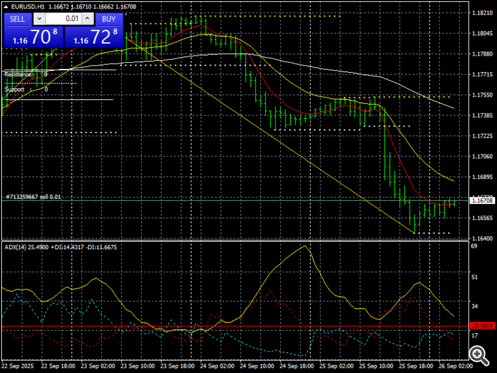Click the ADX scale value 51
This screenshot has width=497, height=373.
474,278
